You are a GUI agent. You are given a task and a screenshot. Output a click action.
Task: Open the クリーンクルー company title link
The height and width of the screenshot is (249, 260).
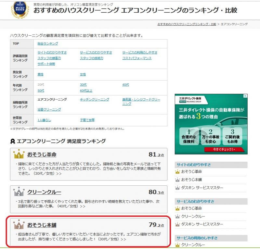(x=44, y=192)
